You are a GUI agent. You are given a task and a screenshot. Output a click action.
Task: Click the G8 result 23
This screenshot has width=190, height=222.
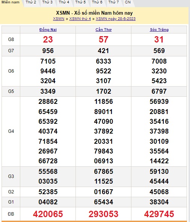tap(48, 40)
